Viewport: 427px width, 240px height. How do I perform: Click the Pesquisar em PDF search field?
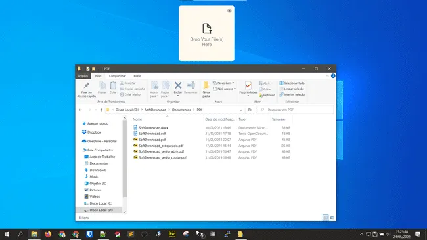point(295,110)
